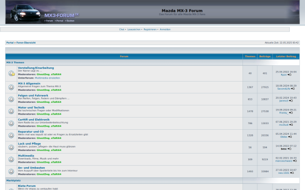
Task: View latest post icon beside neo.1501
Action: [292, 173]
